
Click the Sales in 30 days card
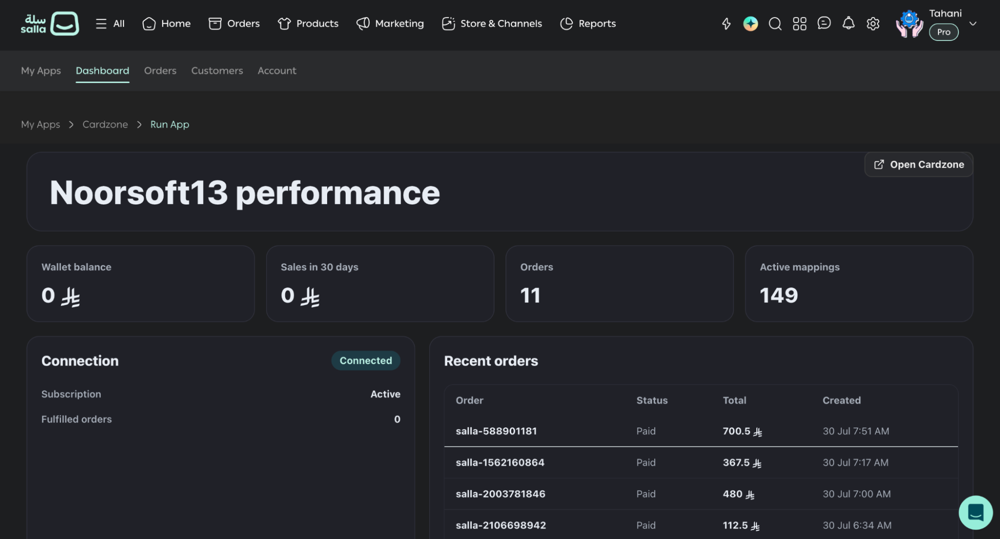pyautogui.click(x=380, y=283)
